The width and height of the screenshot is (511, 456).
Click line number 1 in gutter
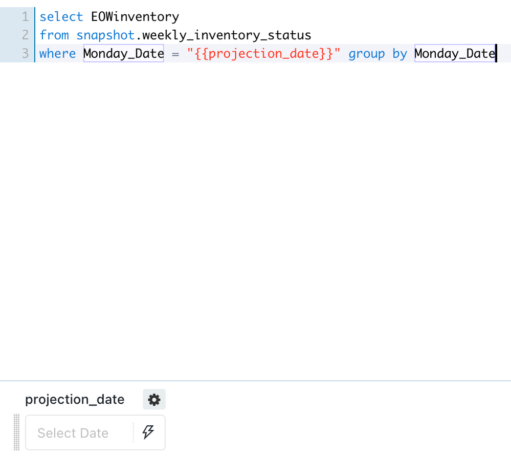(x=25, y=17)
